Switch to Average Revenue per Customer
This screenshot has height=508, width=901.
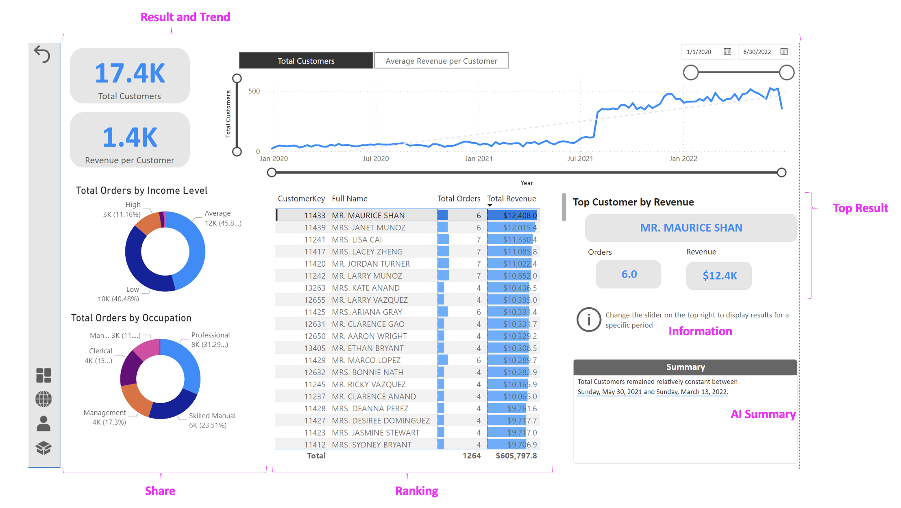(x=441, y=61)
